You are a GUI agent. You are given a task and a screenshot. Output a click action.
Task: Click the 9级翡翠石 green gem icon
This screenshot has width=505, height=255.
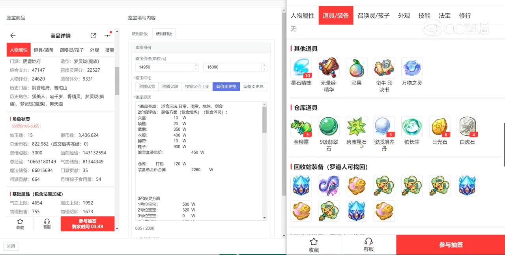coord(329,127)
